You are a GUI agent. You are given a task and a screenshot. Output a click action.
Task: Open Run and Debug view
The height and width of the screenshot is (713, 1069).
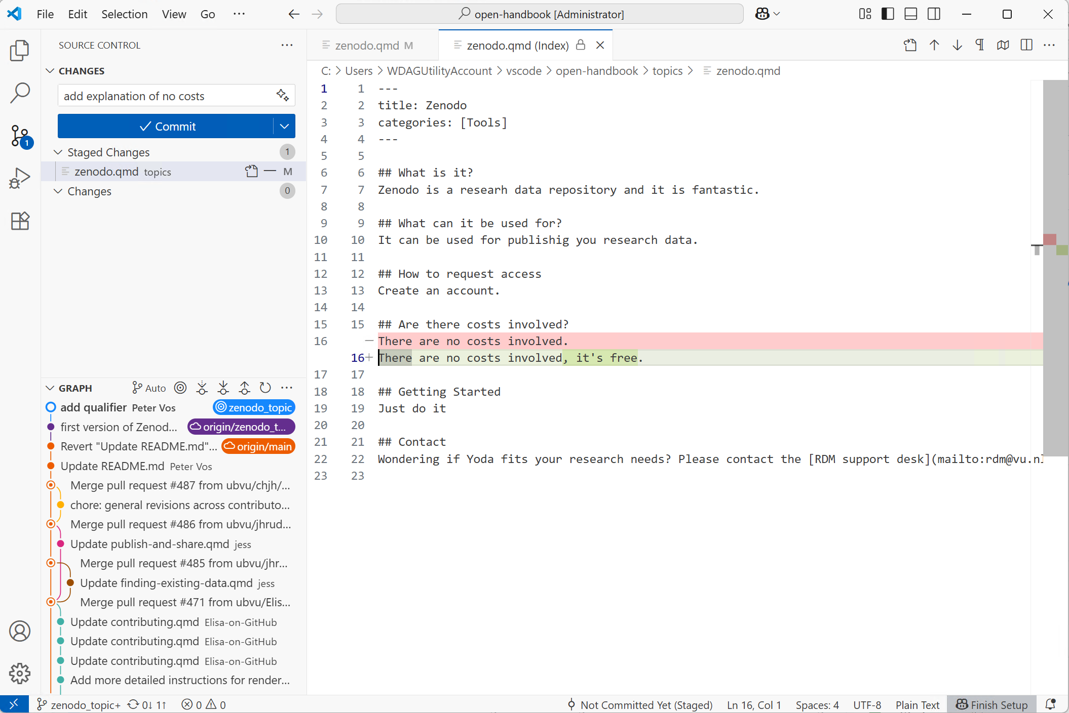coord(20,178)
